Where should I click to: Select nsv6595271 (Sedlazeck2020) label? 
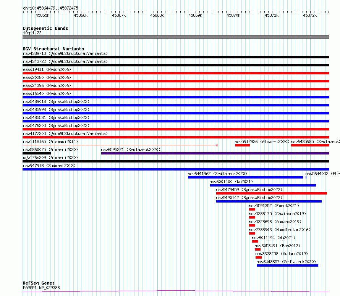(131, 150)
